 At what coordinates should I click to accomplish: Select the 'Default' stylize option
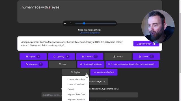point(76,89)
